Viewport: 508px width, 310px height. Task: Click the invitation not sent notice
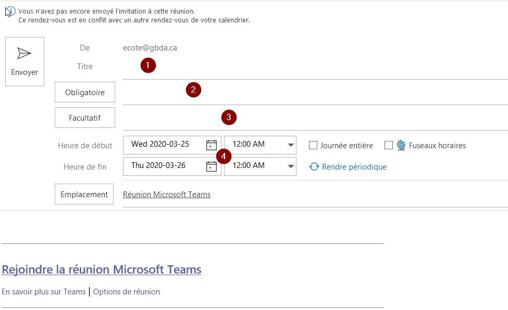[107, 11]
